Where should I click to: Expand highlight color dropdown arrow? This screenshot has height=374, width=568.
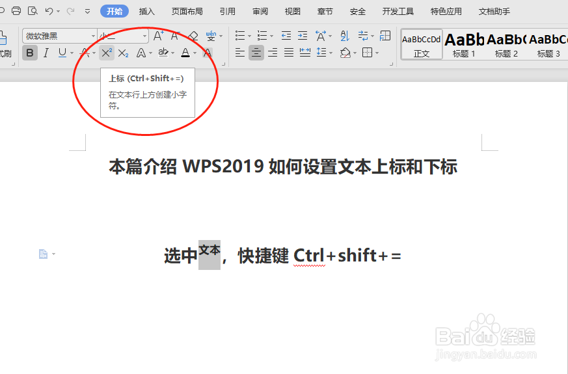(173, 53)
